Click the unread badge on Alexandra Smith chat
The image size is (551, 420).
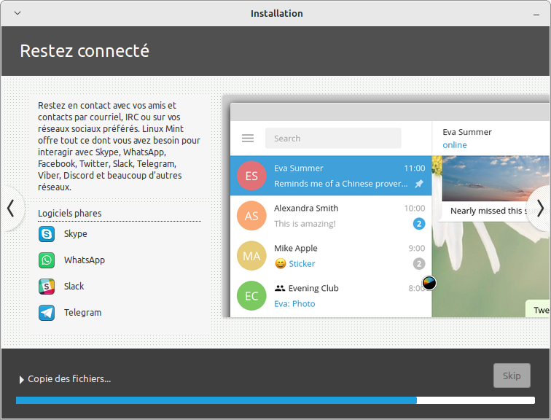(x=419, y=224)
